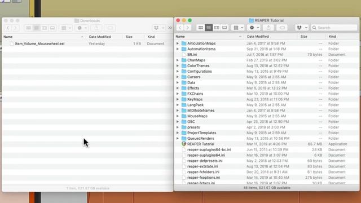
Task: Expand the Effects folder
Action: tap(178, 88)
